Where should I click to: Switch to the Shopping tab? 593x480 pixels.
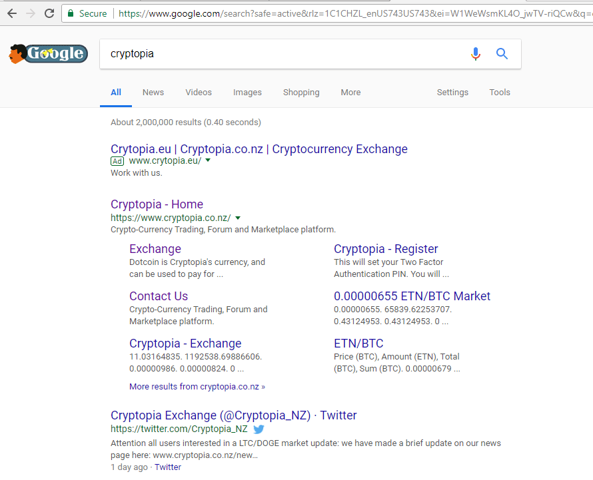tap(301, 93)
